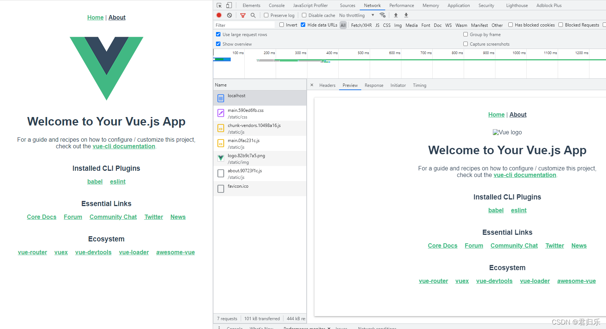Check the Invert filter checkbox
606x329 pixels.
click(x=282, y=25)
